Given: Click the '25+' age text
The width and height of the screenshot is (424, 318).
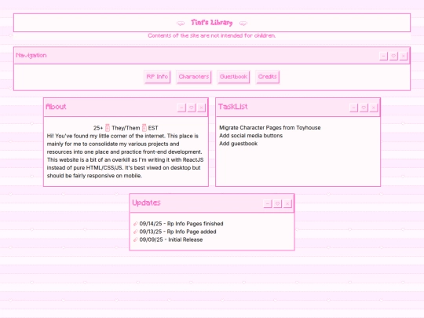Looking at the screenshot, I should click(98, 128).
